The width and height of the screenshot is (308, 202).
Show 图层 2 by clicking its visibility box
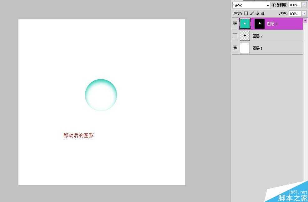(235, 36)
